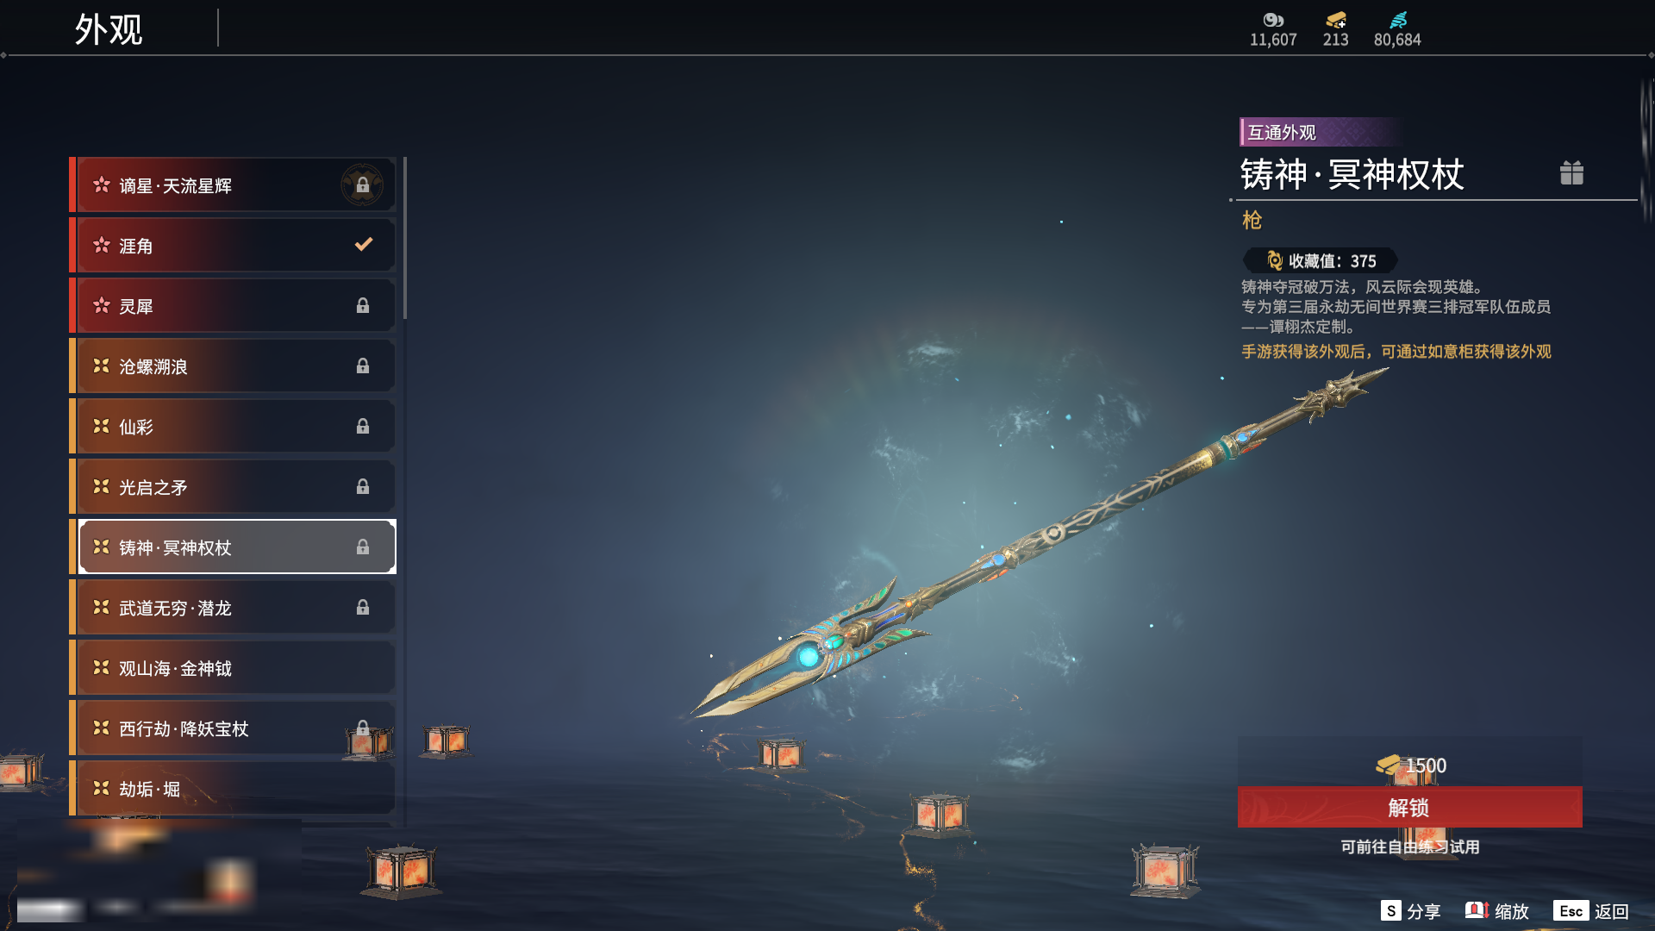
Task: Pick the 西行劫·降妖宝杖 skin entry
Action: [x=233, y=728]
